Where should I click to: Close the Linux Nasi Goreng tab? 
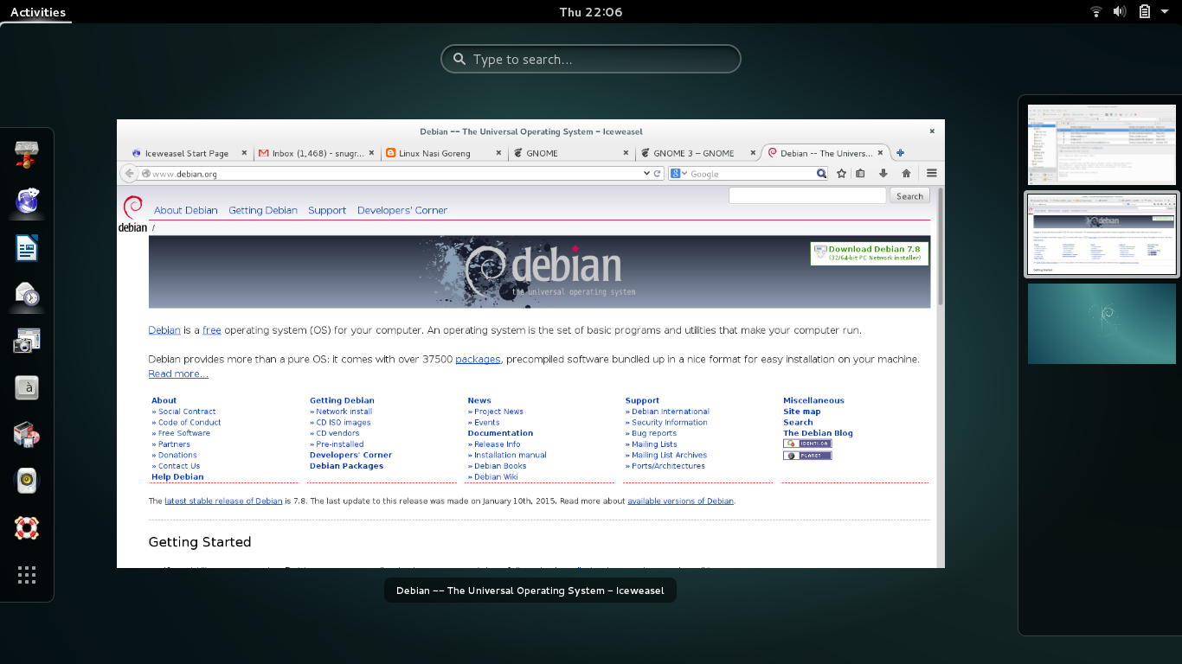click(x=498, y=153)
